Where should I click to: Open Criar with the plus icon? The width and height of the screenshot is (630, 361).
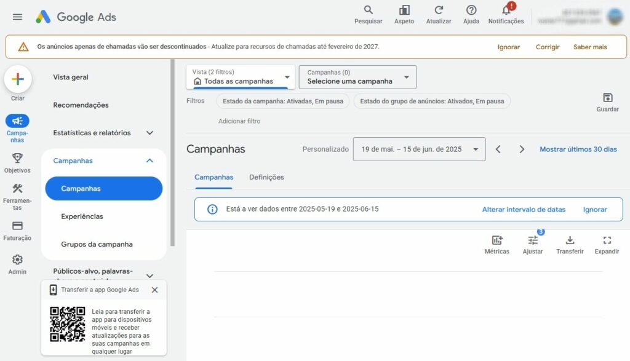(17, 80)
